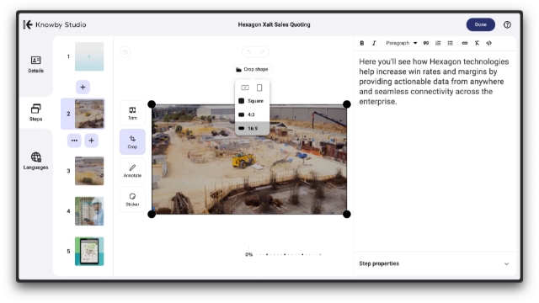Click the top-right crop handle

[347, 104]
